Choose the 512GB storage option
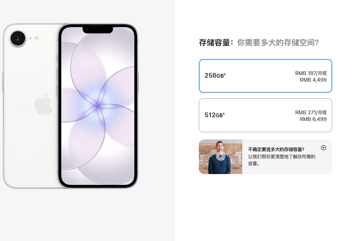355x241 pixels. [x=265, y=115]
